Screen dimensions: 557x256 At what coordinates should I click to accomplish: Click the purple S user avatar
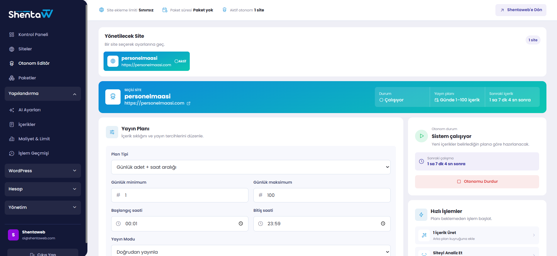tap(13, 235)
